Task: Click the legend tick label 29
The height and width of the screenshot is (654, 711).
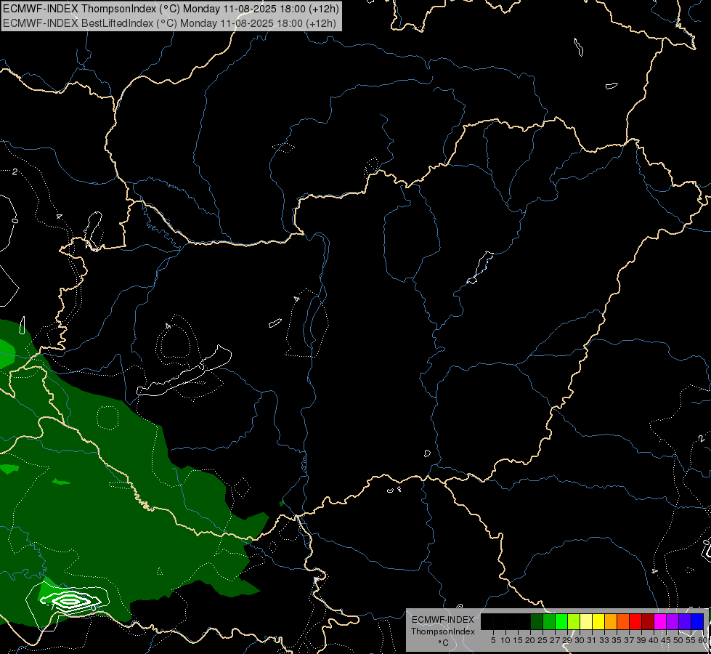Action: (x=567, y=640)
